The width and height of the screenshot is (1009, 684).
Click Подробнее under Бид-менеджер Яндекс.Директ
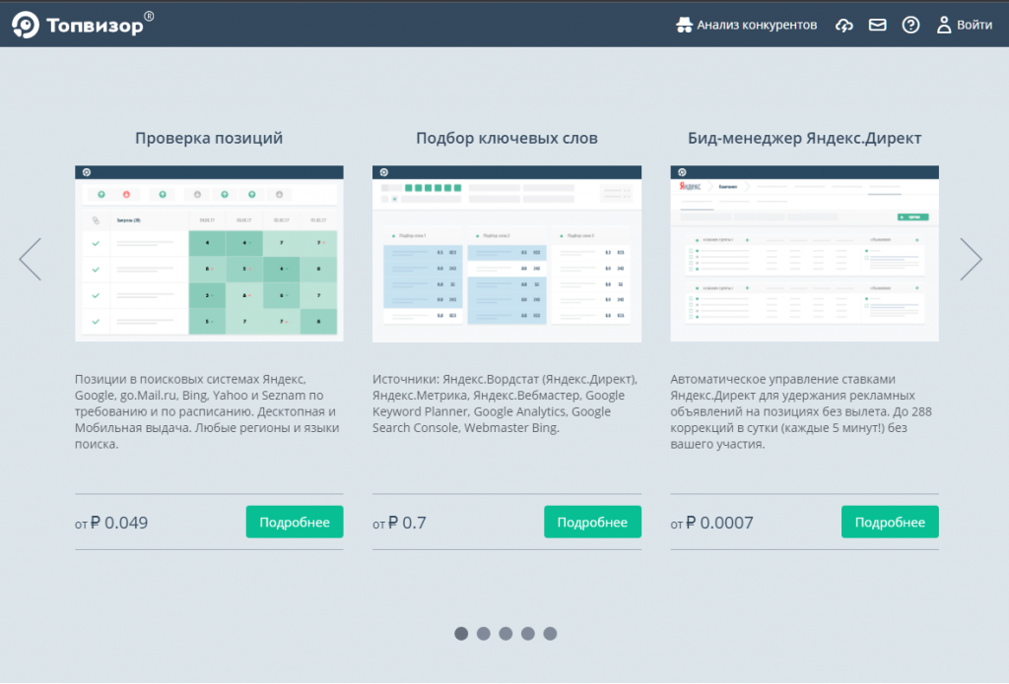(x=890, y=523)
